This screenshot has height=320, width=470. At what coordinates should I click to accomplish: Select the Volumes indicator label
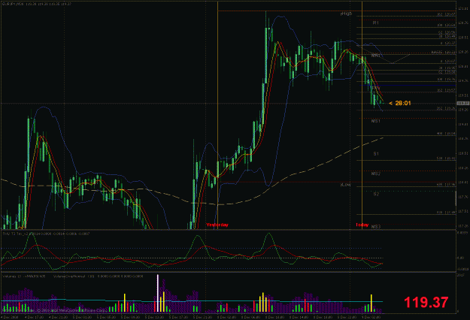pyautogui.click(x=24, y=276)
